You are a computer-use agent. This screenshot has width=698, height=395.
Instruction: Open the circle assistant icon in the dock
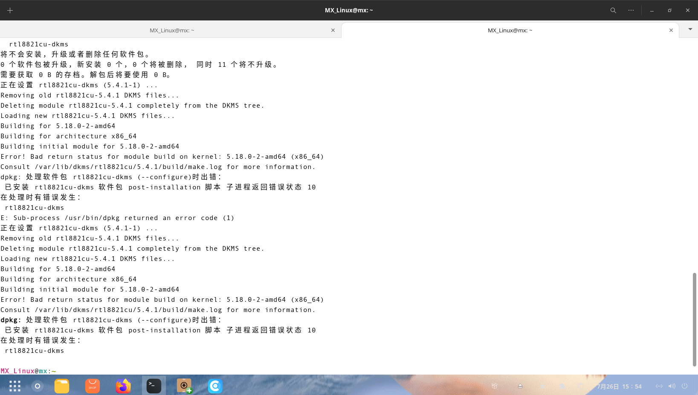click(38, 386)
